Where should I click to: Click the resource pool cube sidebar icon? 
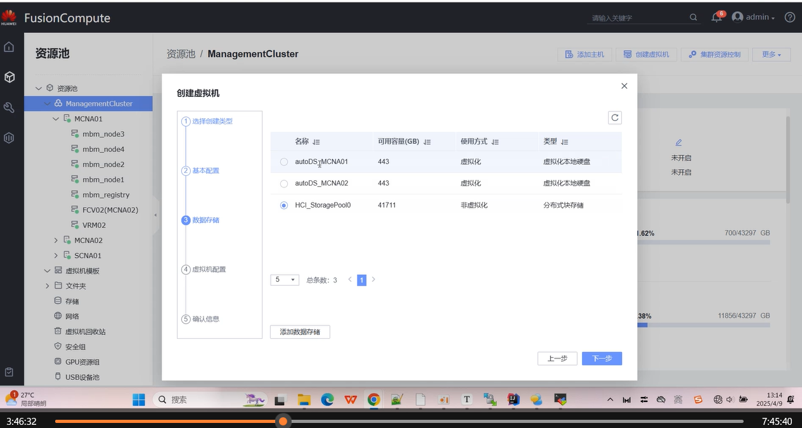[x=10, y=77]
